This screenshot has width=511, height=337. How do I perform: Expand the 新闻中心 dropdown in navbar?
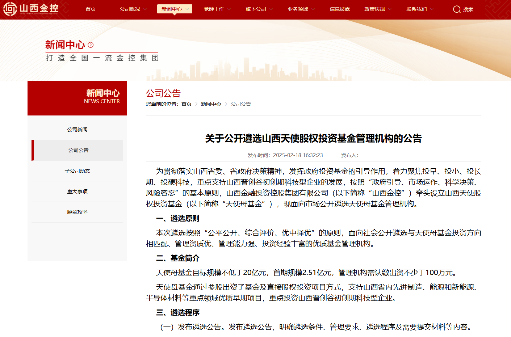coord(175,9)
